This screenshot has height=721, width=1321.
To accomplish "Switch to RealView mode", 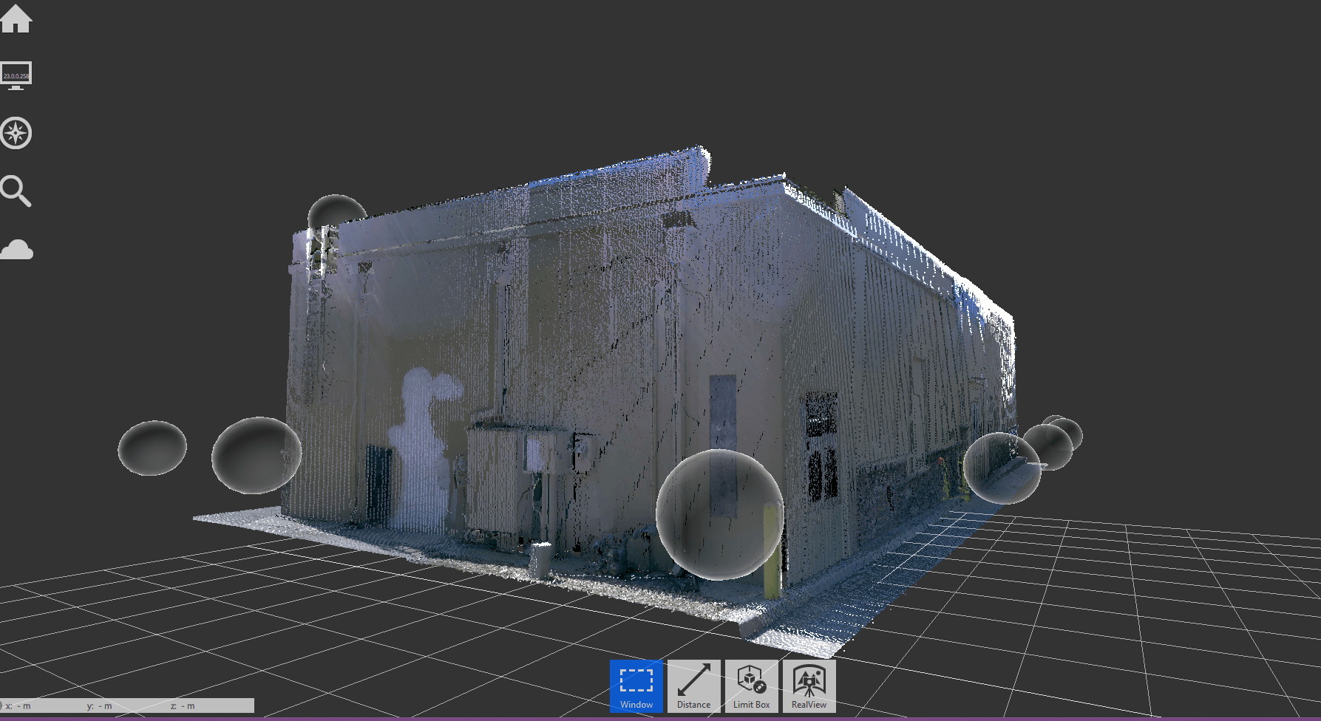I will (x=809, y=686).
